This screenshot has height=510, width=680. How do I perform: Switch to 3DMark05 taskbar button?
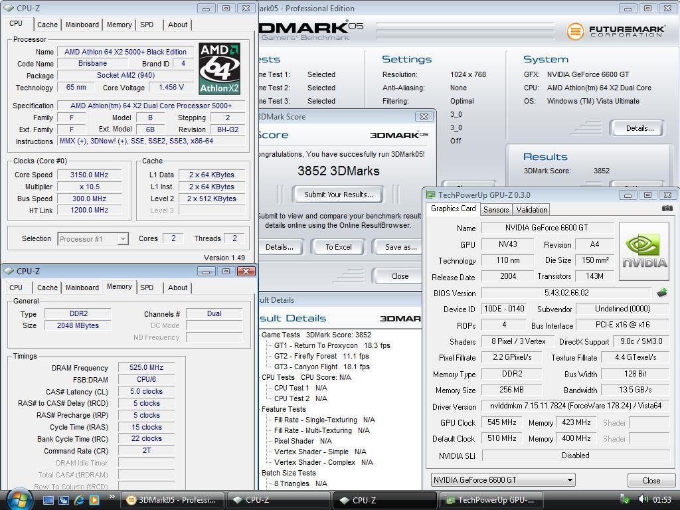tap(173, 500)
